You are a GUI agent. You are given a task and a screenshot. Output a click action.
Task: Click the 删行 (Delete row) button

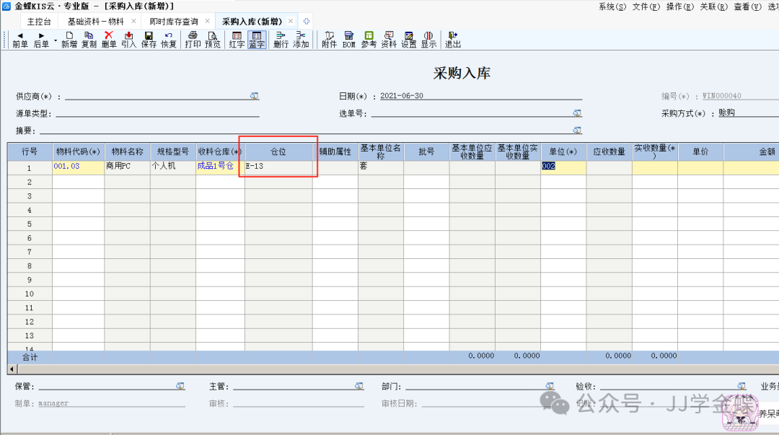281,39
